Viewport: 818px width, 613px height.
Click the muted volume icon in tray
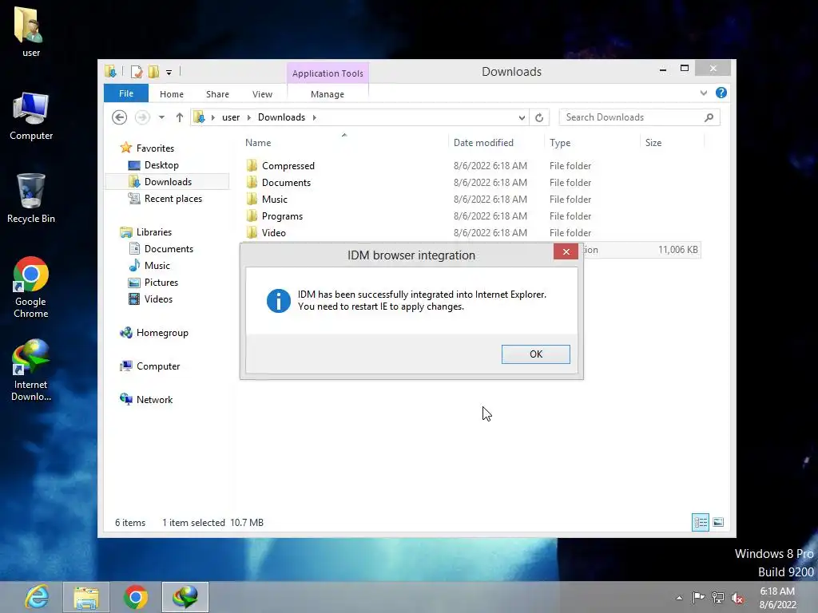click(x=737, y=598)
